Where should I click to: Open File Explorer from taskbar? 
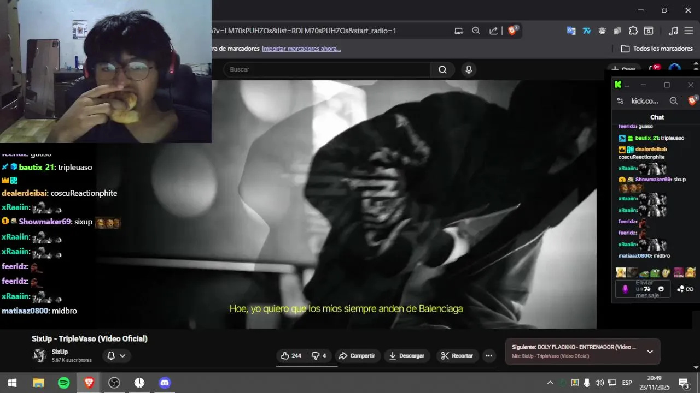tap(38, 383)
